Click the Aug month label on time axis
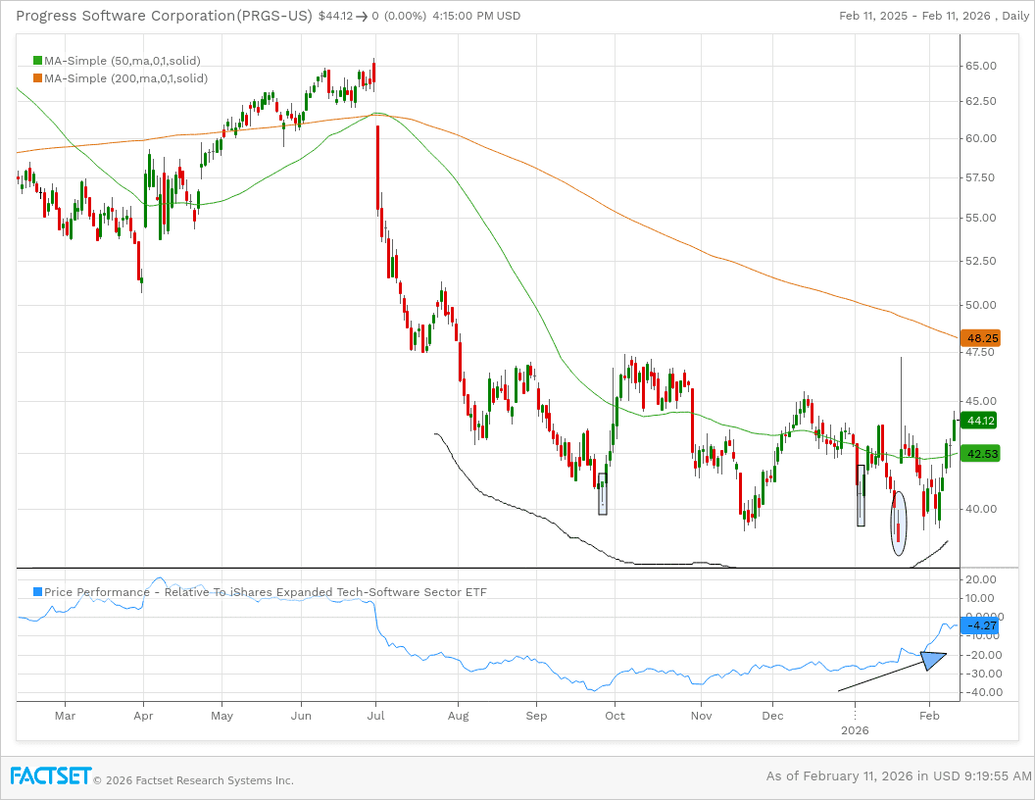 (x=458, y=716)
